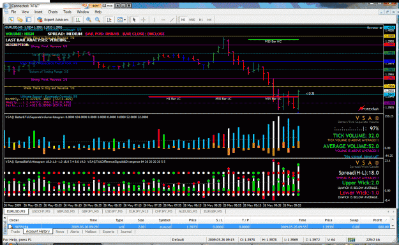The image size is (399, 245).
Task: Select the order 9059194 history row
Action: pos(199,226)
